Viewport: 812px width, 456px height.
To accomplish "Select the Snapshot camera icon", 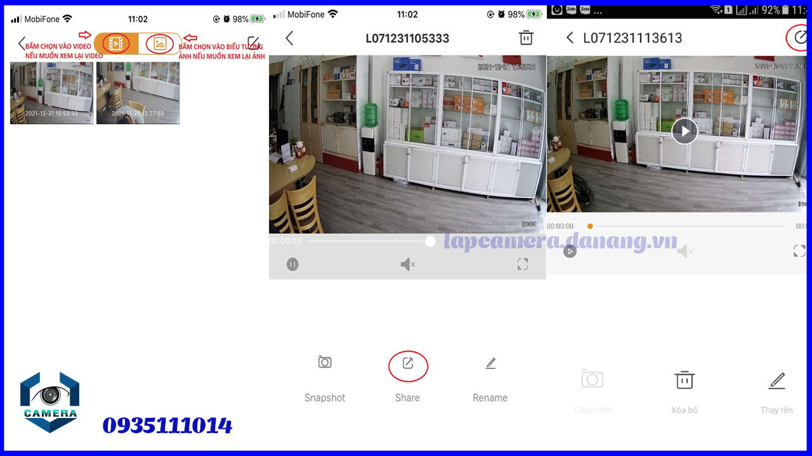I will (324, 361).
